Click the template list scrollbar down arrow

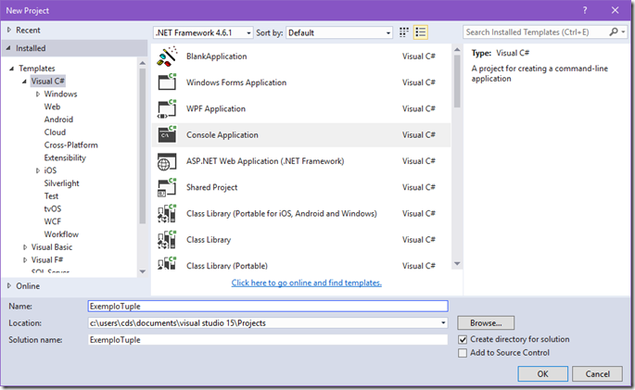click(x=457, y=264)
